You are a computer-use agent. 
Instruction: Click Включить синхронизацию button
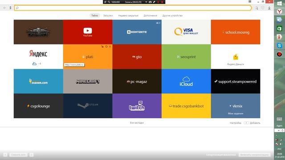coord(254,155)
